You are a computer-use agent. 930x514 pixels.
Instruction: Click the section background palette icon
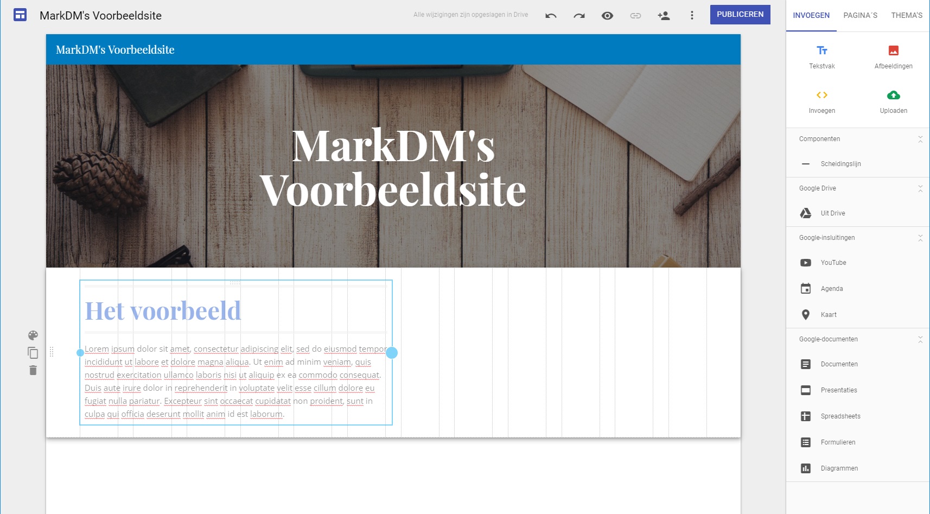tap(33, 335)
